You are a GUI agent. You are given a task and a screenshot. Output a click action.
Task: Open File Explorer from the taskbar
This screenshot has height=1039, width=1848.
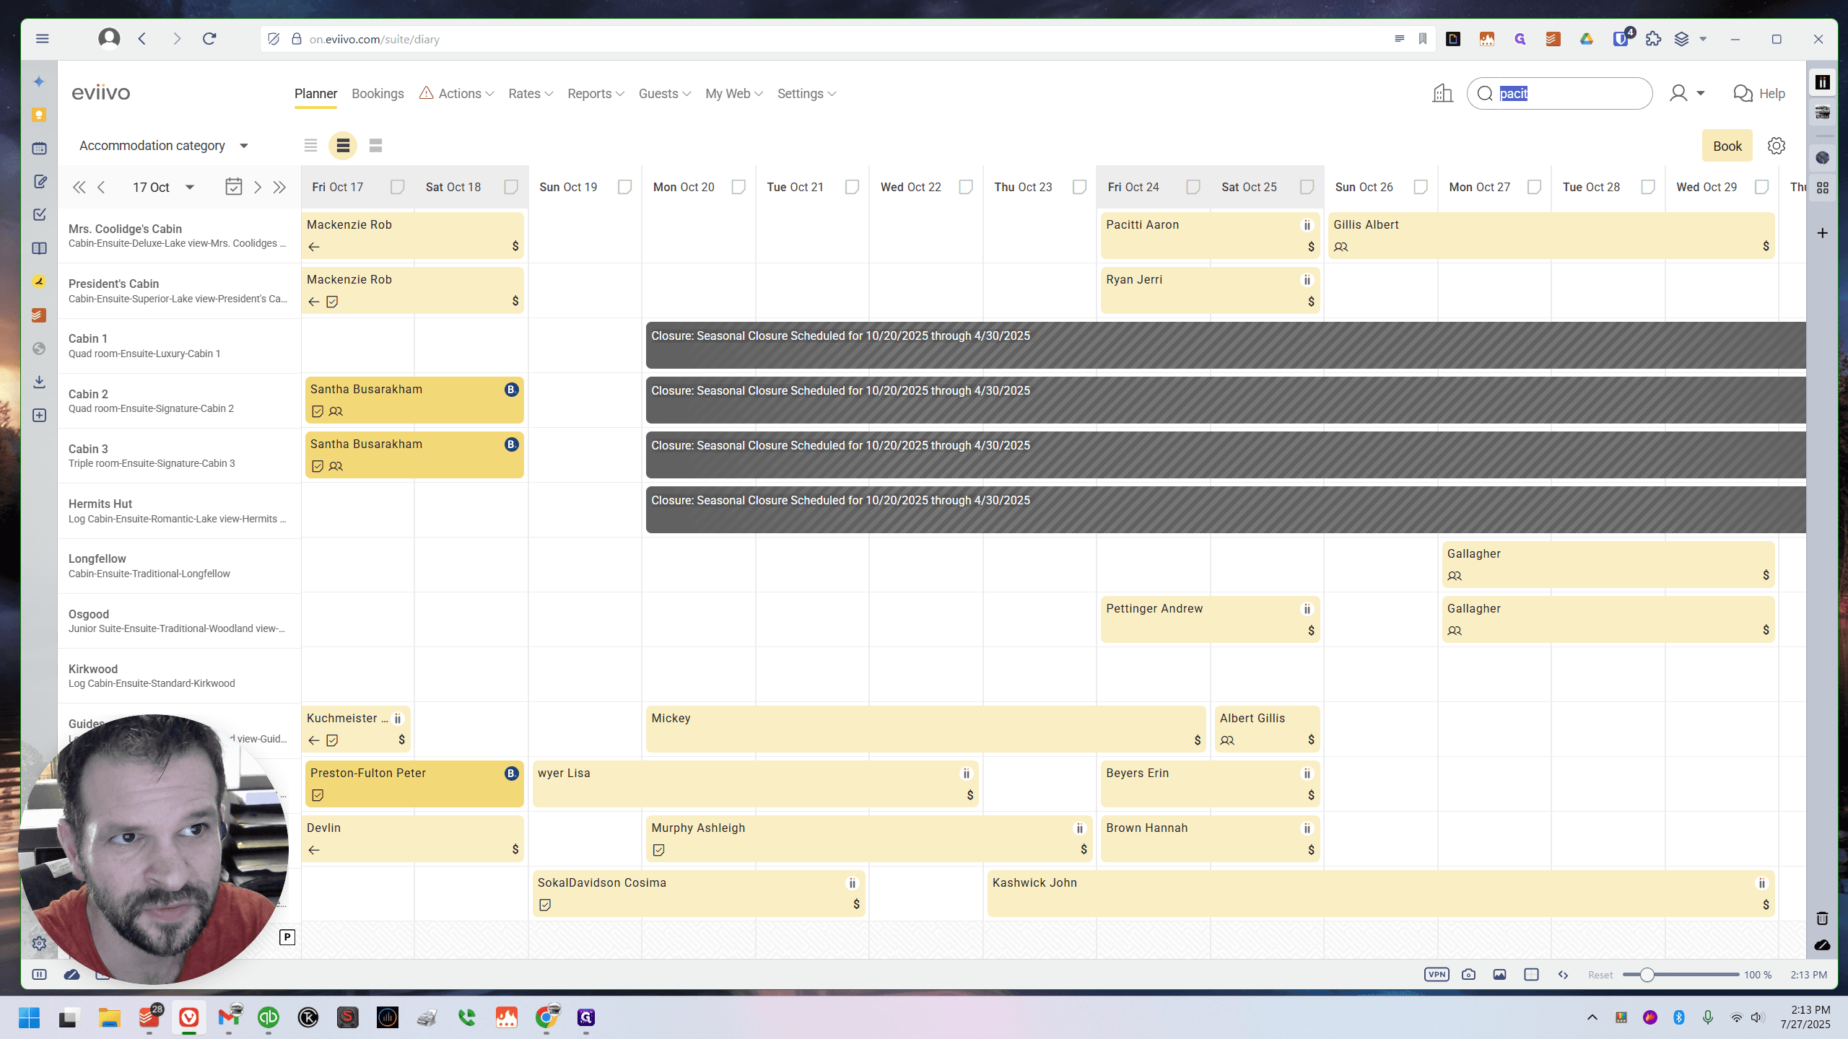(x=110, y=1017)
